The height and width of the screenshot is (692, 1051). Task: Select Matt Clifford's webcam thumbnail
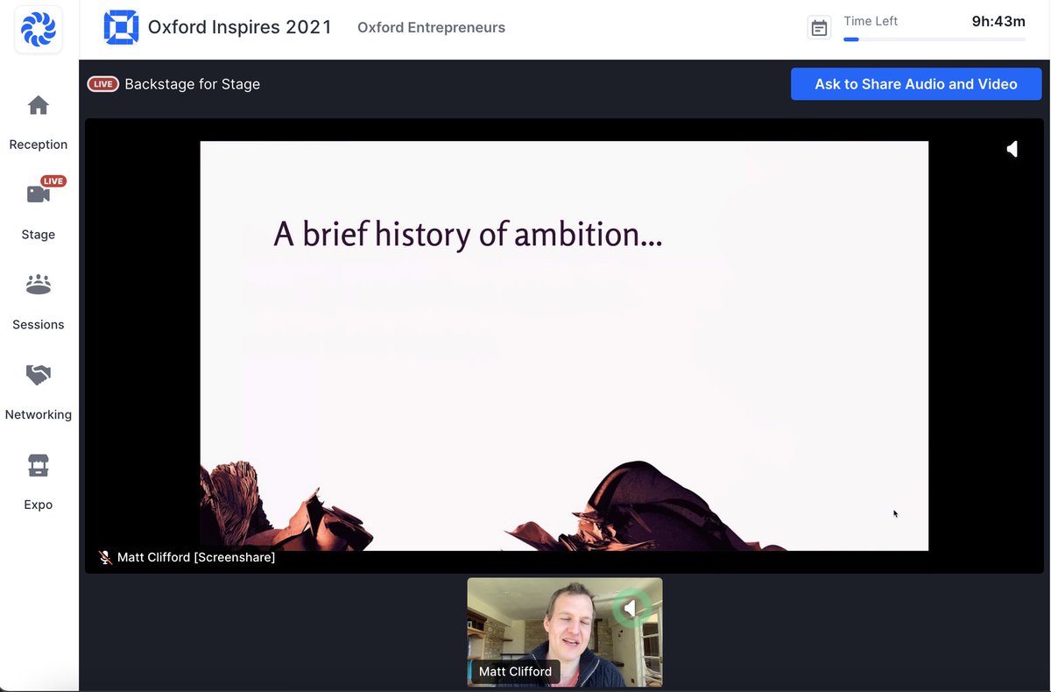tap(564, 631)
